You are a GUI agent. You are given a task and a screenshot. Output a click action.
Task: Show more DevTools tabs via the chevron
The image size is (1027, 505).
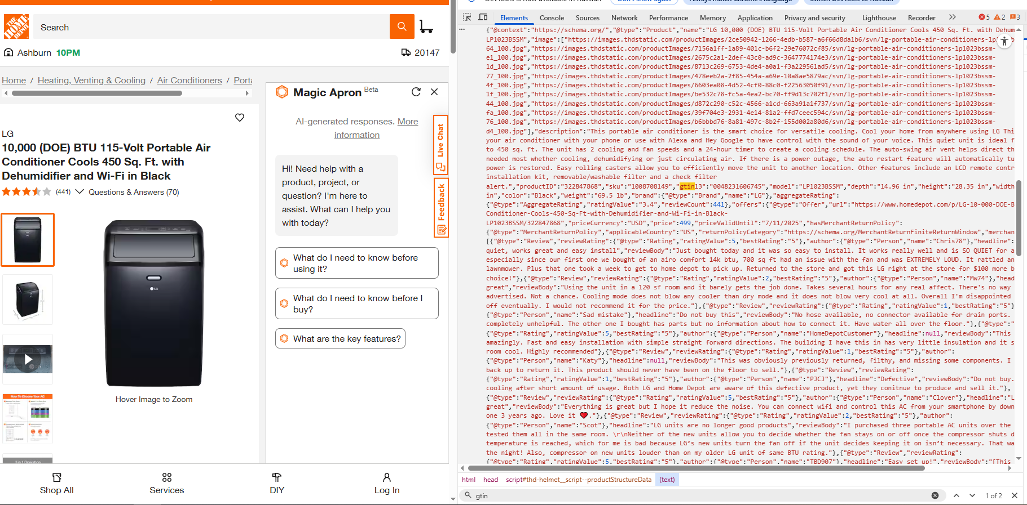[x=953, y=17]
